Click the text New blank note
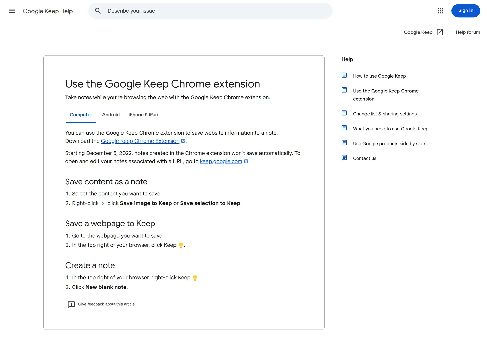The image size is (487, 338). pos(106,287)
